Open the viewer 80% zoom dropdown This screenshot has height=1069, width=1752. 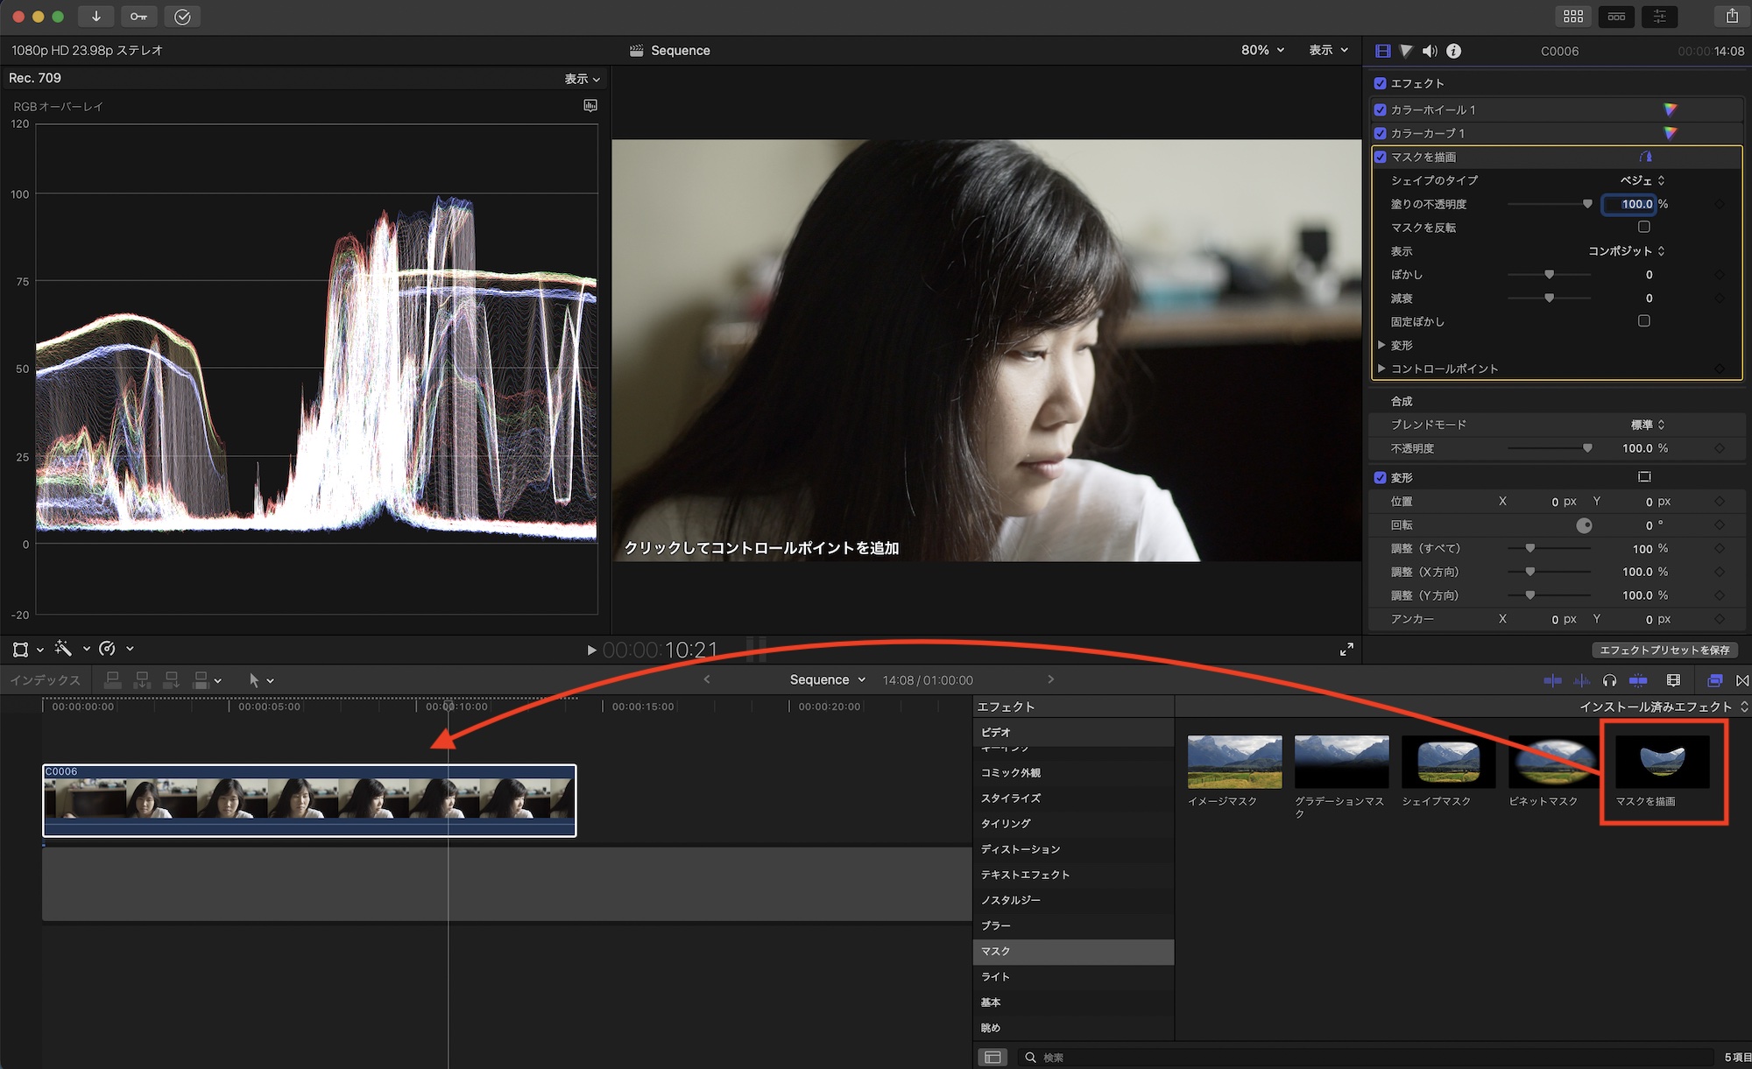(x=1262, y=50)
